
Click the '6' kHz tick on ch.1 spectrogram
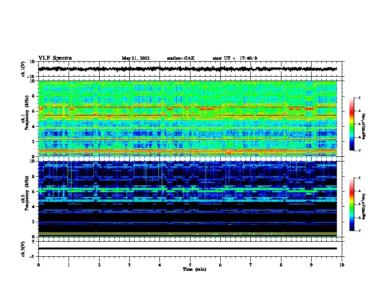(x=34, y=111)
